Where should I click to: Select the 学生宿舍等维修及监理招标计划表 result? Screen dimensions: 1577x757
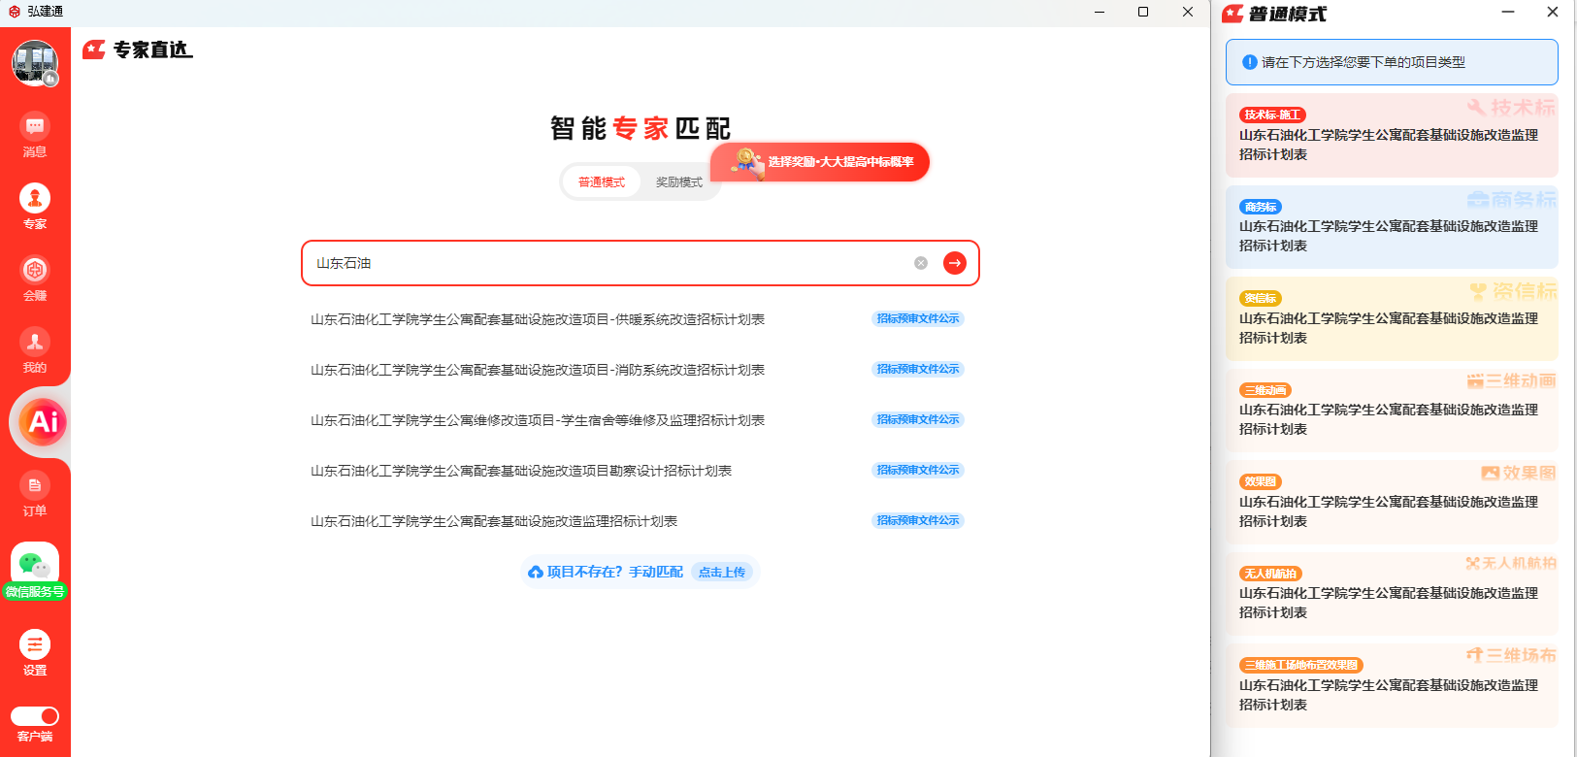538,420
